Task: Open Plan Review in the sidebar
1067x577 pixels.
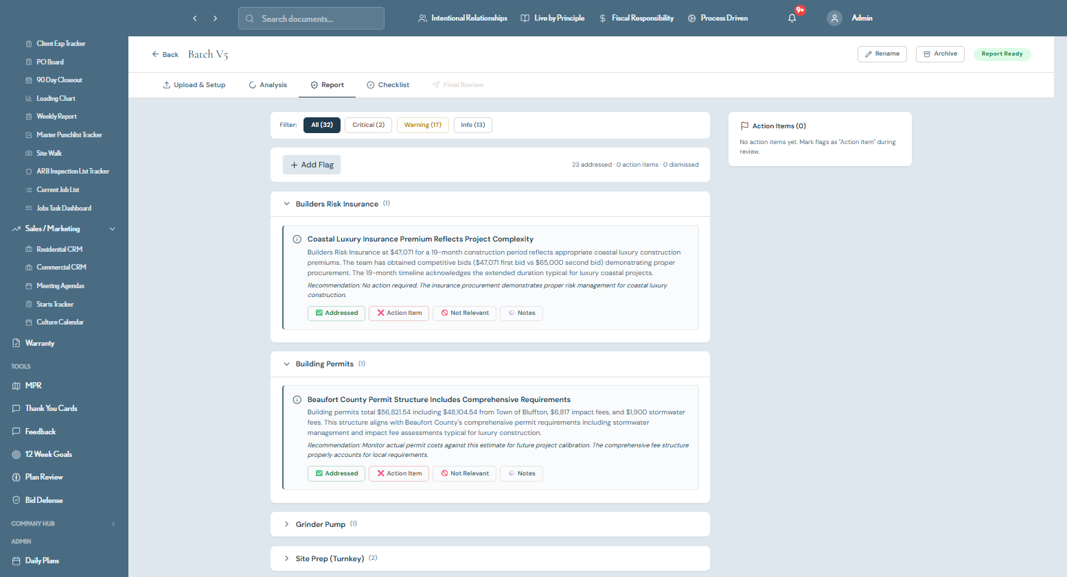Action: pyautogui.click(x=44, y=477)
